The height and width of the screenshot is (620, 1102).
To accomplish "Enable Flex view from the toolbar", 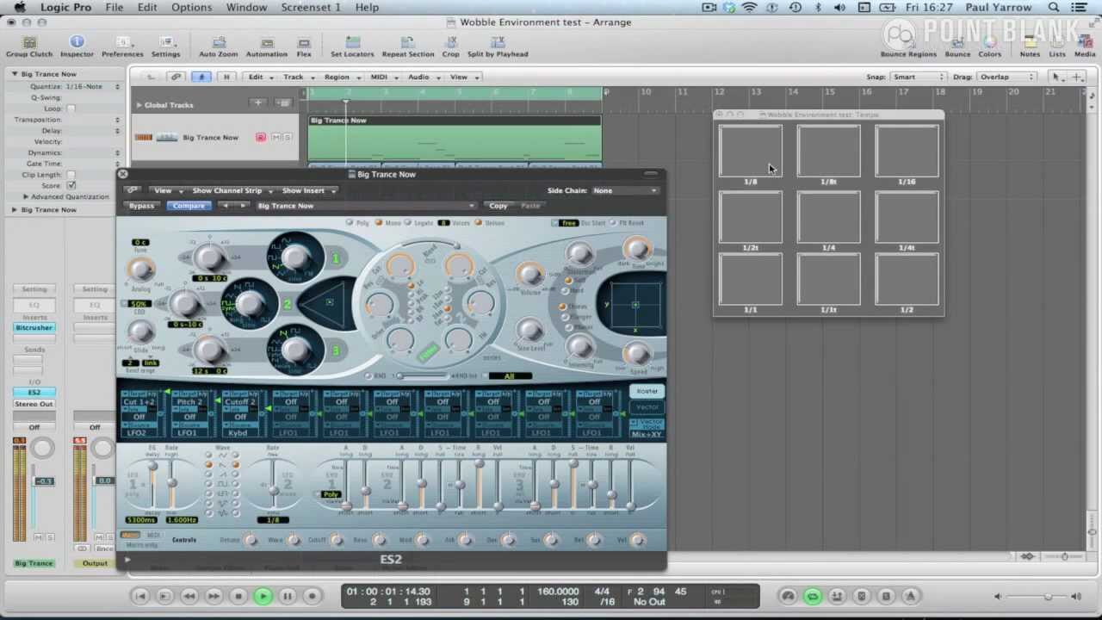I will [304, 46].
